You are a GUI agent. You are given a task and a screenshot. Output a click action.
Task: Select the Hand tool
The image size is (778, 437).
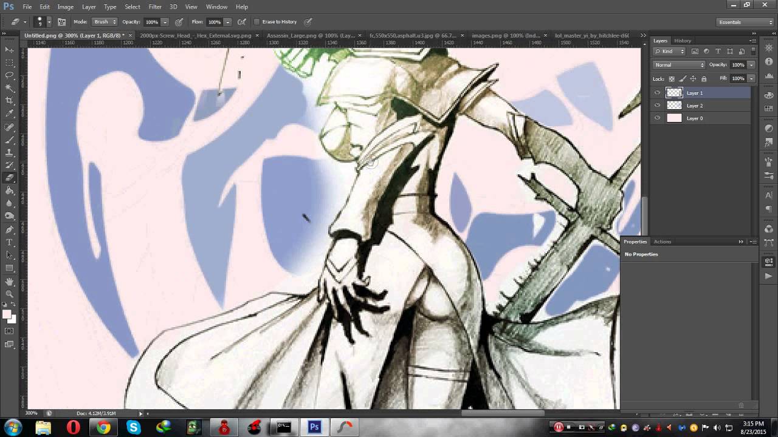click(x=9, y=282)
